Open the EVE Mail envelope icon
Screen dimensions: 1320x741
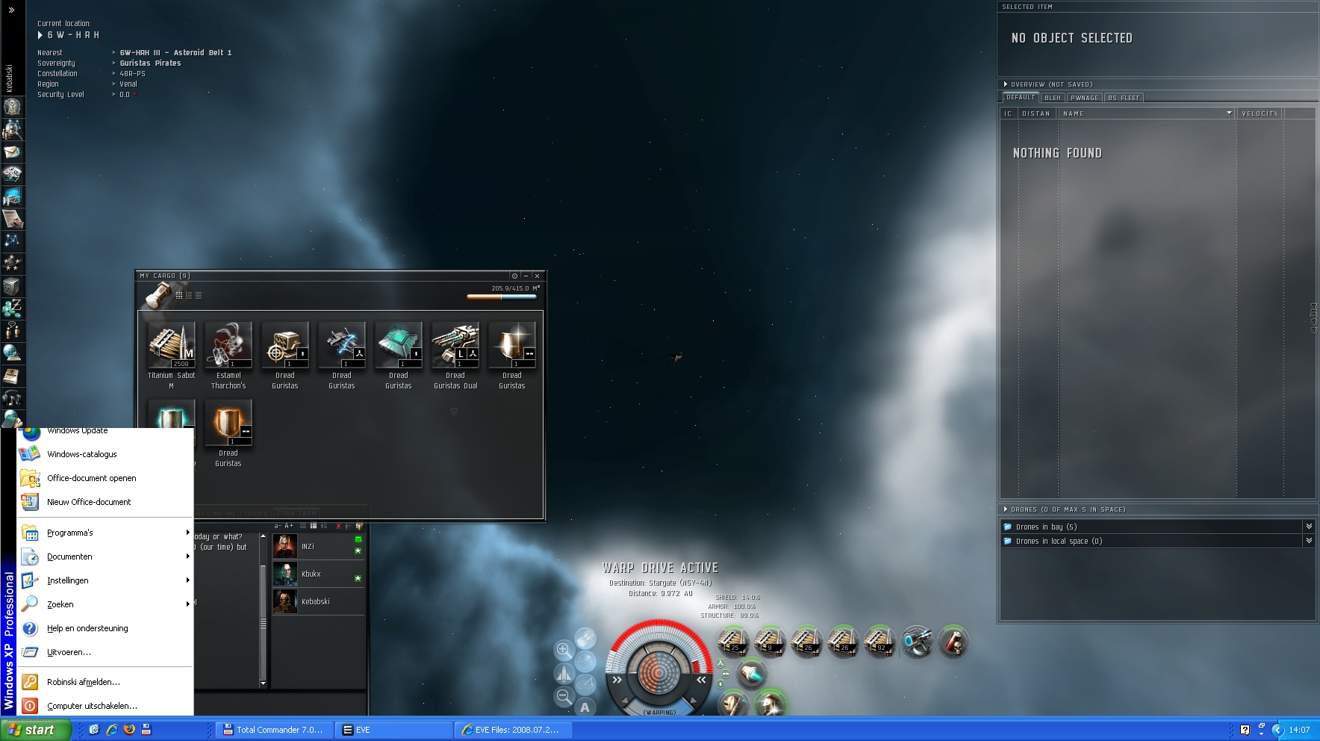pos(12,152)
